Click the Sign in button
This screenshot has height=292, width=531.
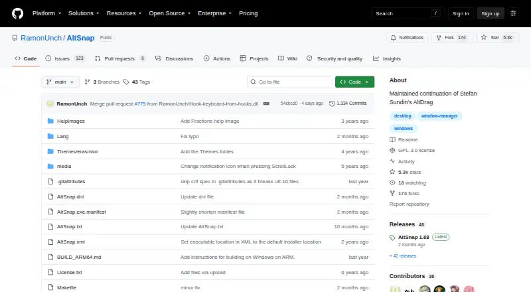coord(461,13)
